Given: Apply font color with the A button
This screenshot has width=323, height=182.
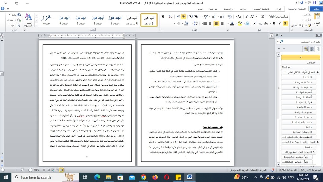Looking at the screenshot, I should coord(232,23).
